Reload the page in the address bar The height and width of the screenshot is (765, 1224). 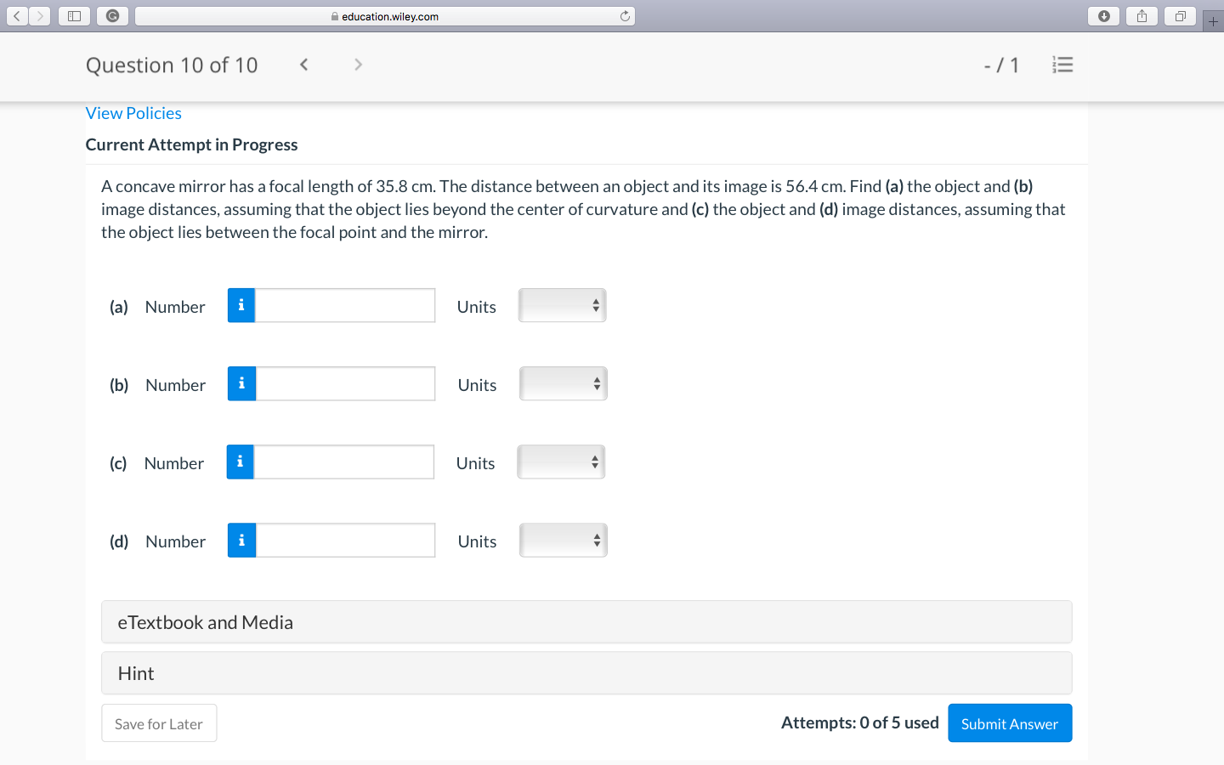625,16
